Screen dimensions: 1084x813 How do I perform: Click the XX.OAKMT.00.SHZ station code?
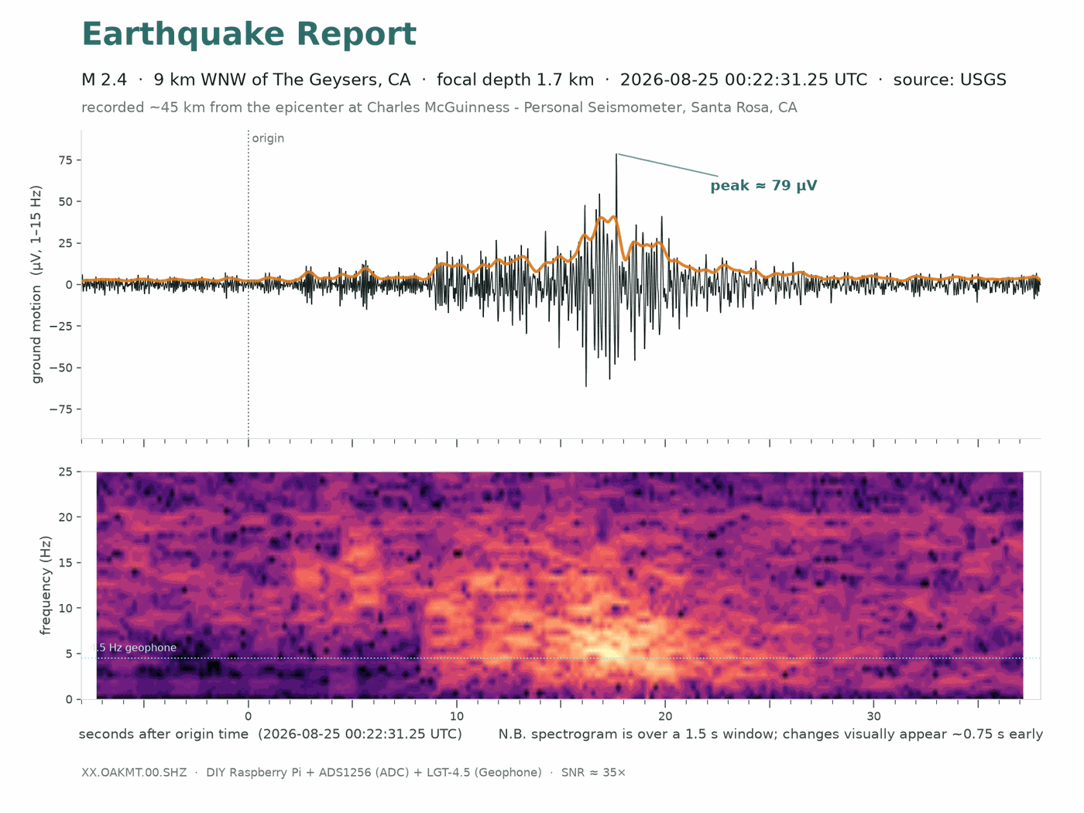point(134,773)
